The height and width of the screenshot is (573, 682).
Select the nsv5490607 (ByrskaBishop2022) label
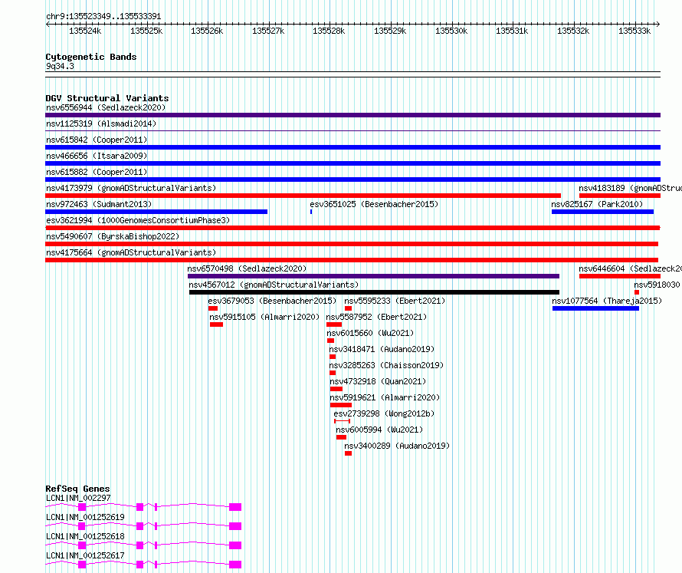(113, 236)
